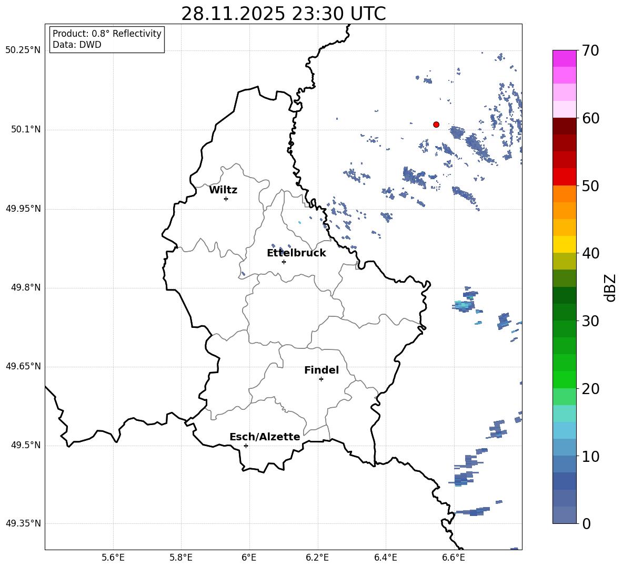The image size is (623, 568).
Task: Click the 49.65°N latitude label
Action: click(23, 366)
